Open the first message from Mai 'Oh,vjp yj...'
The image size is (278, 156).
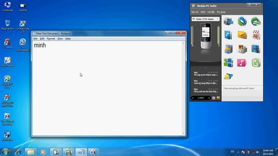pyautogui.click(x=206, y=74)
